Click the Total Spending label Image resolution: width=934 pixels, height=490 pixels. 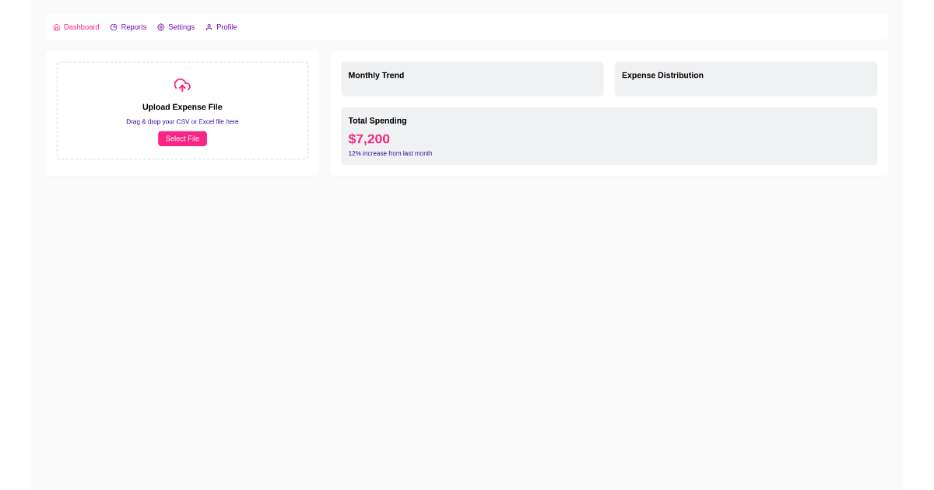pos(377,121)
